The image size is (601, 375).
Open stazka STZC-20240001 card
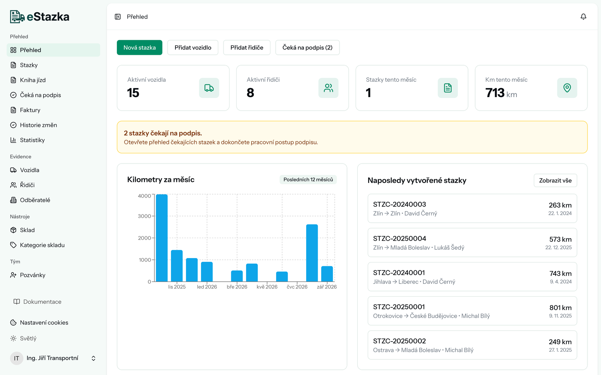coord(472,277)
